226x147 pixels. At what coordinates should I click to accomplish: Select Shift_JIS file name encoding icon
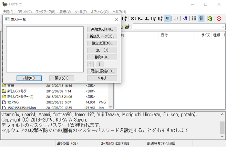coord(133,19)
